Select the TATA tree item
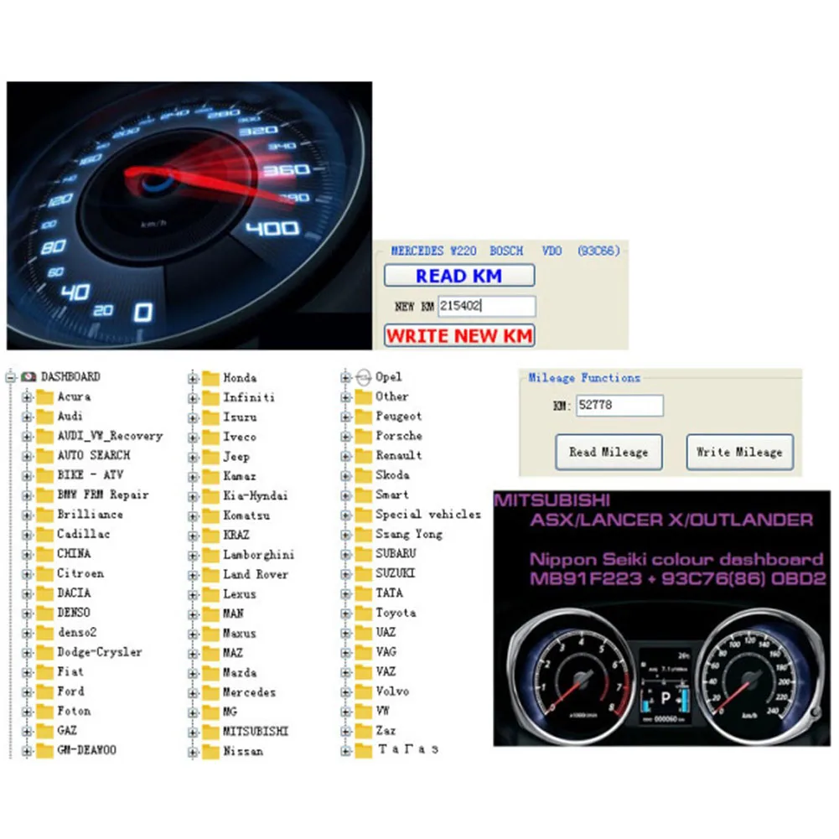839x839 pixels. 389,593
